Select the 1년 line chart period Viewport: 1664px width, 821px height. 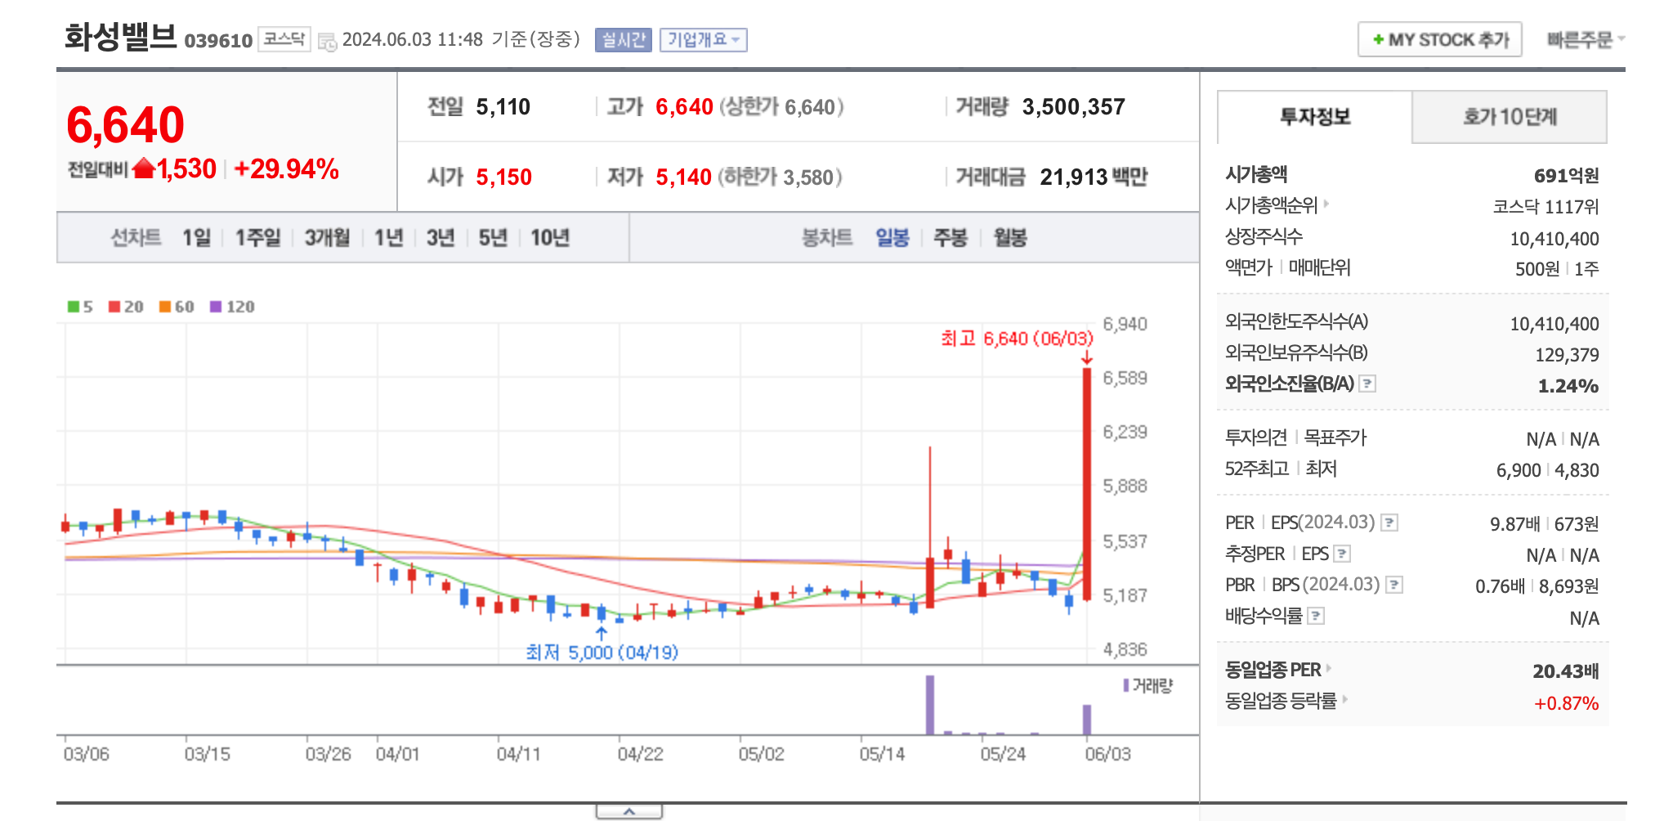388,238
